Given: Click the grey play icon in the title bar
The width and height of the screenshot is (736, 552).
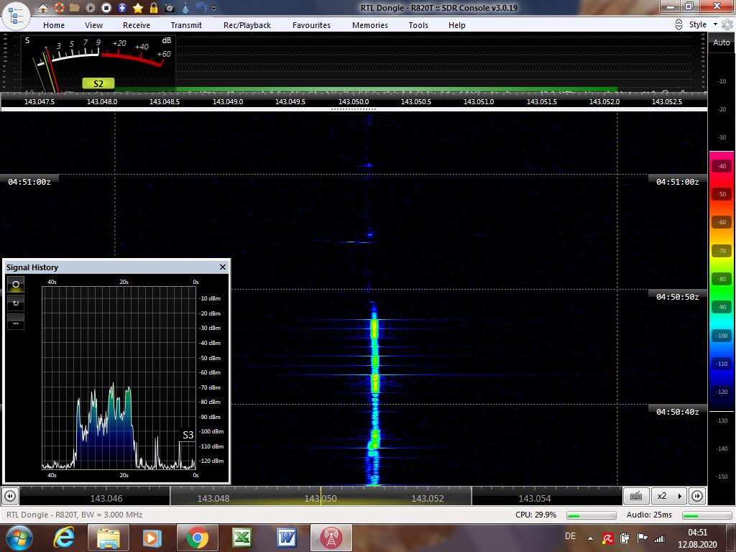Looking at the screenshot, I should pos(91,7).
